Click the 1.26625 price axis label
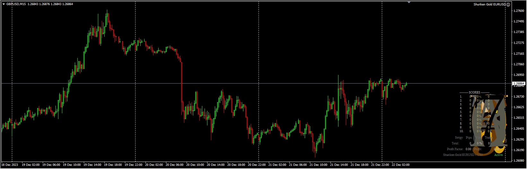The width and height of the screenshot is (527, 169). pyautogui.click(x=519, y=107)
